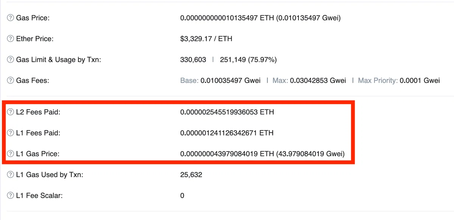Click the help icon beside Gas Price
Viewport: 454px width, 220px height.
pyautogui.click(x=11, y=18)
